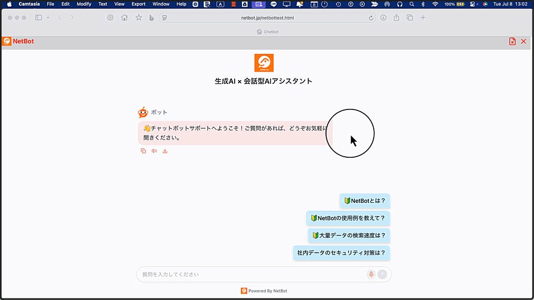
Task: Click the home icon in browser toolbar
Action: (124, 18)
